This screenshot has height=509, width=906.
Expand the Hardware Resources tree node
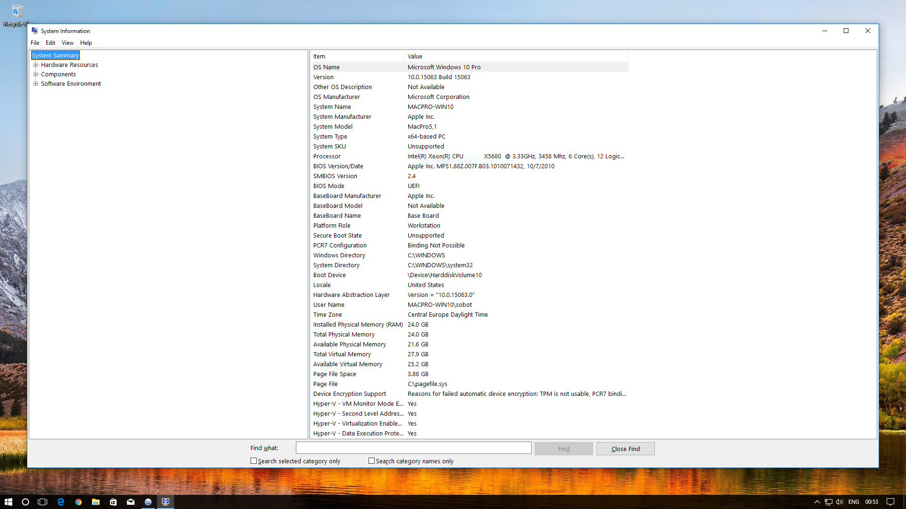[x=35, y=65]
